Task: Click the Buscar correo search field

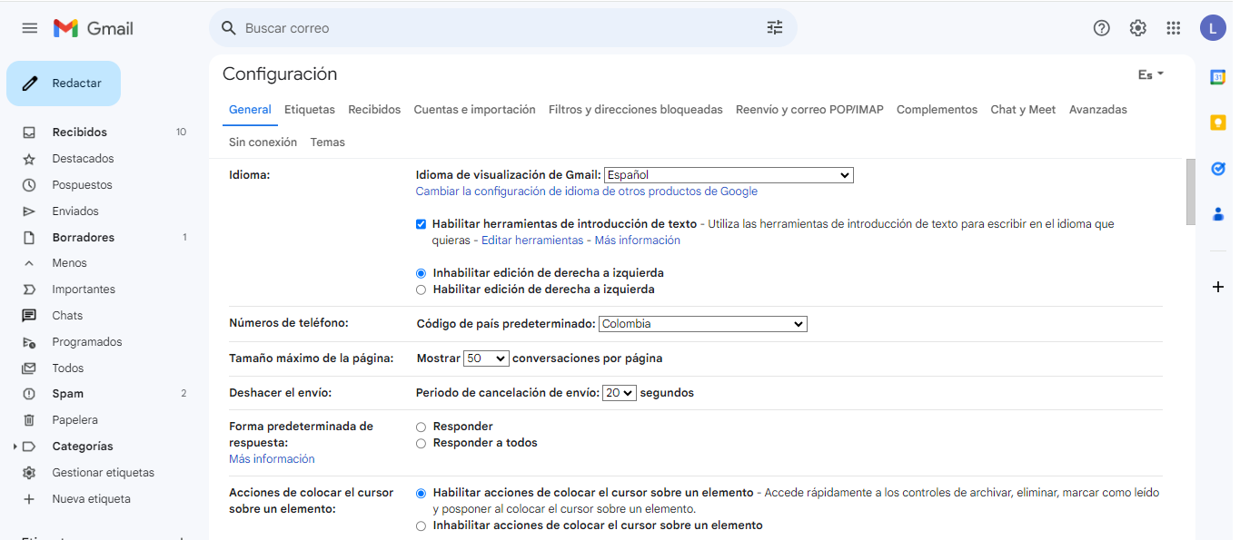Action: pyautogui.click(x=502, y=28)
